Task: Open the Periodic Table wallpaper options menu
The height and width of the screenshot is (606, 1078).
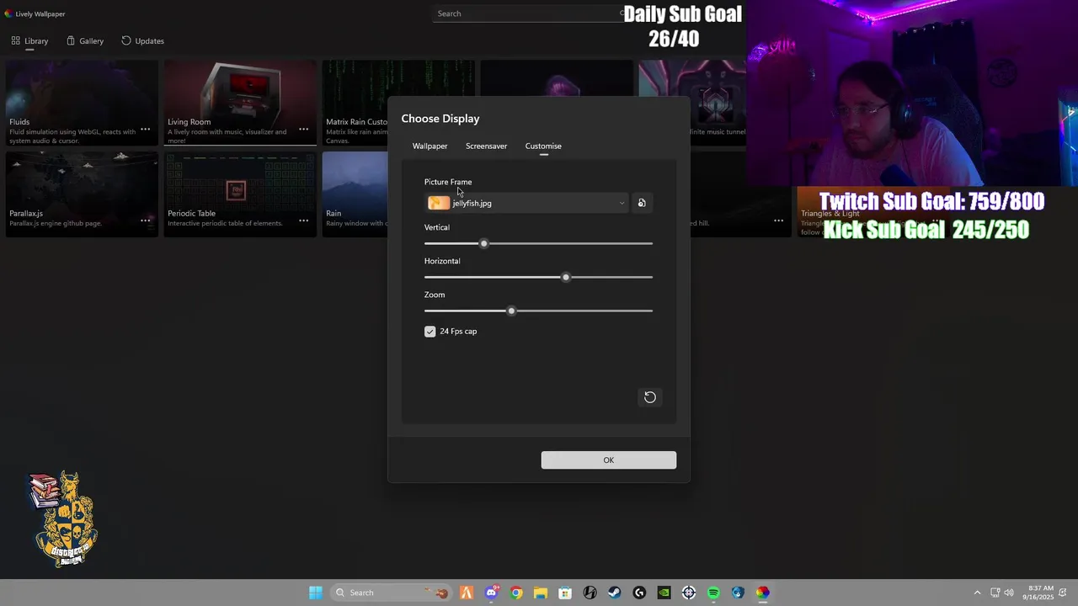Action: pos(303,221)
